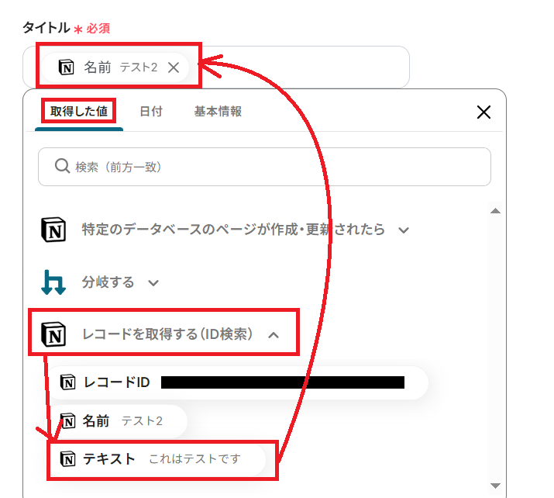Image resolution: width=554 pixels, height=498 pixels.
Task: Click the レコードを取得する(ID検索) label
Action: tap(167, 334)
